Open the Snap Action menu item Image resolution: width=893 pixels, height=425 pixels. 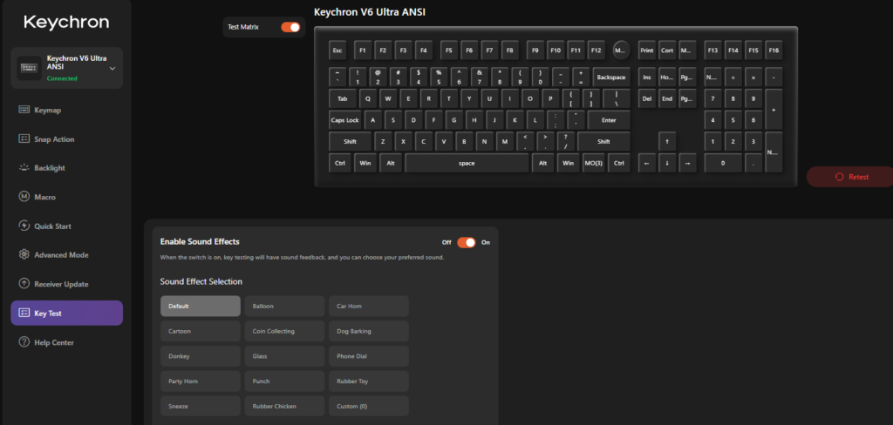tap(66, 138)
